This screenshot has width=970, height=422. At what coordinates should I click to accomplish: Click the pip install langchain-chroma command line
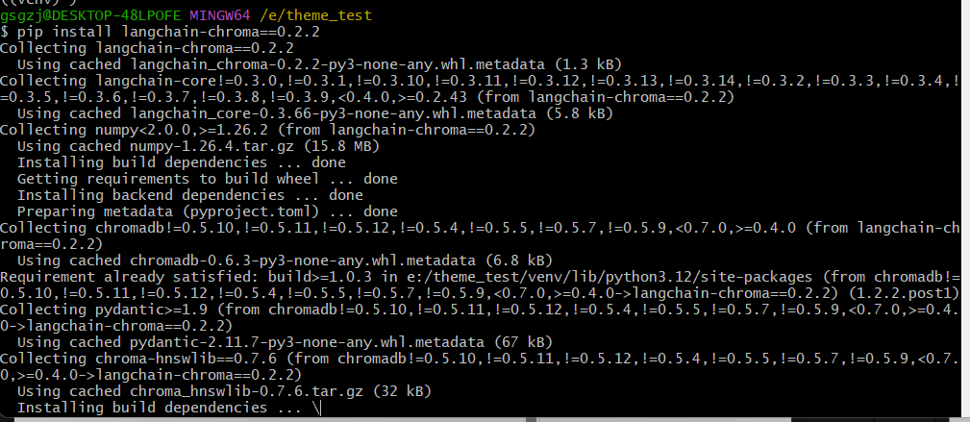click(x=161, y=31)
